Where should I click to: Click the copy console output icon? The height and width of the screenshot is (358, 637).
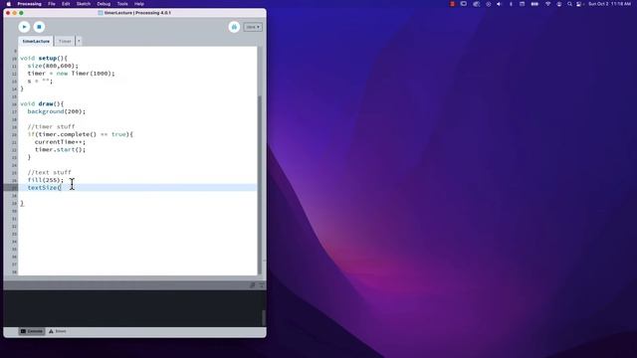pos(252,285)
